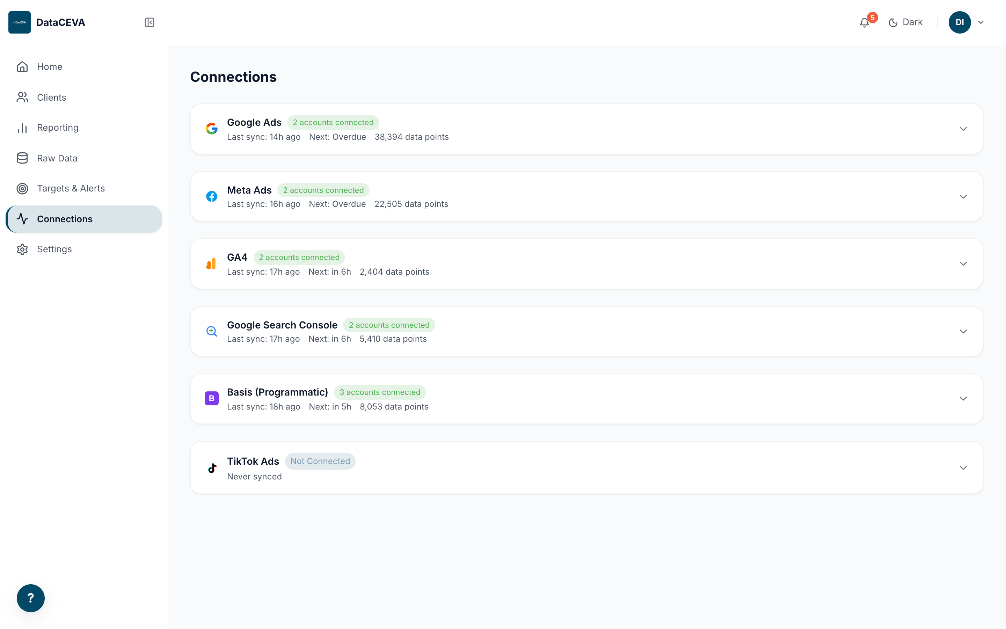Expand the Google Ads connection card

click(963, 129)
